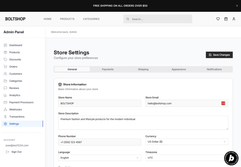Viewport: 241px width, 167px height.
Task: Click the Products box icon
Action: [x=5, y=52]
